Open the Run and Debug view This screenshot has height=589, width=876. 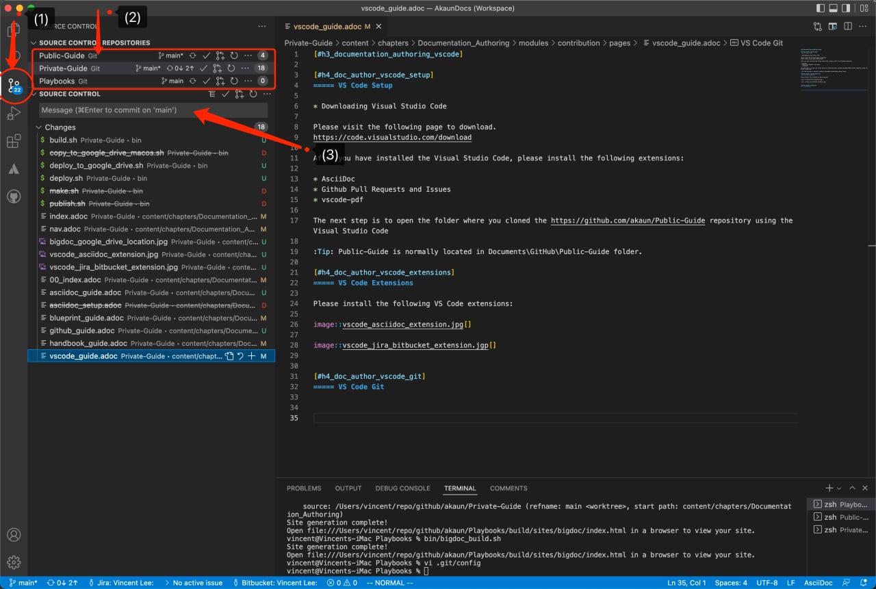tap(14, 114)
